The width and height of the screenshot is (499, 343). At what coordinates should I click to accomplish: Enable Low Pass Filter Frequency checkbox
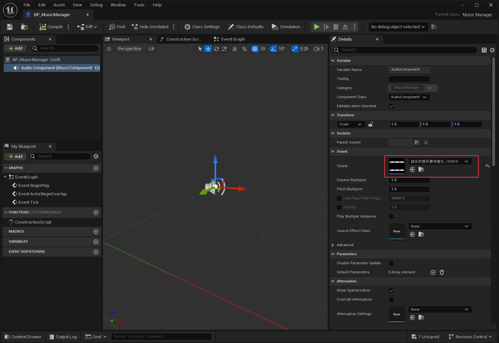click(x=339, y=198)
